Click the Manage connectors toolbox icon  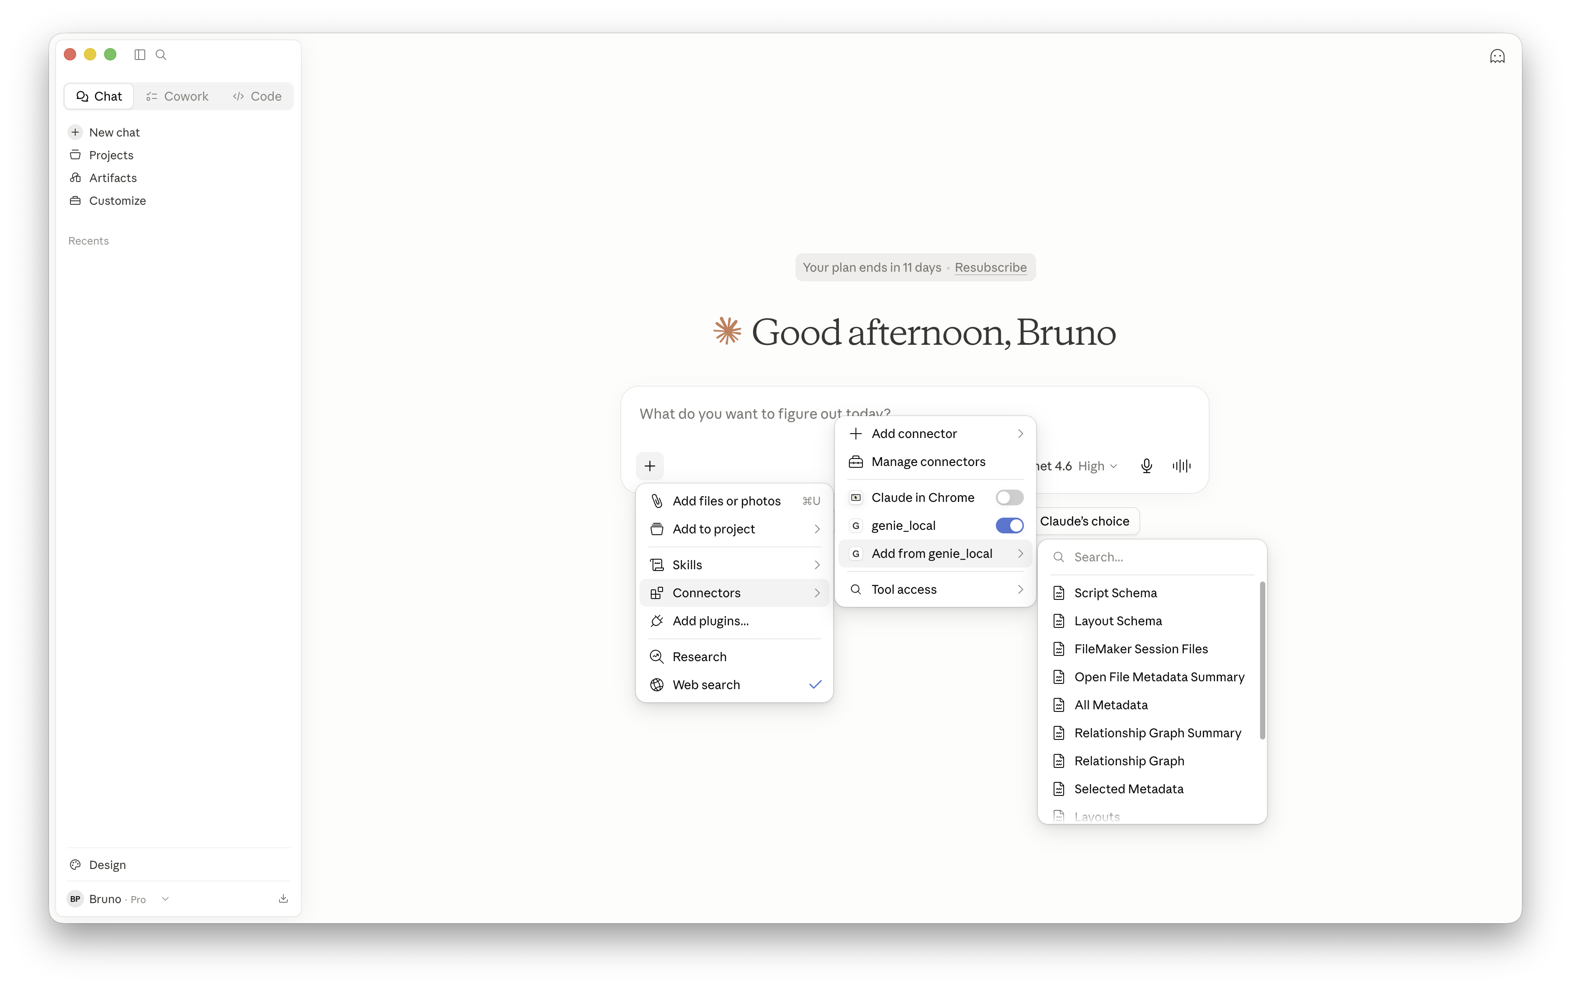pyautogui.click(x=856, y=462)
